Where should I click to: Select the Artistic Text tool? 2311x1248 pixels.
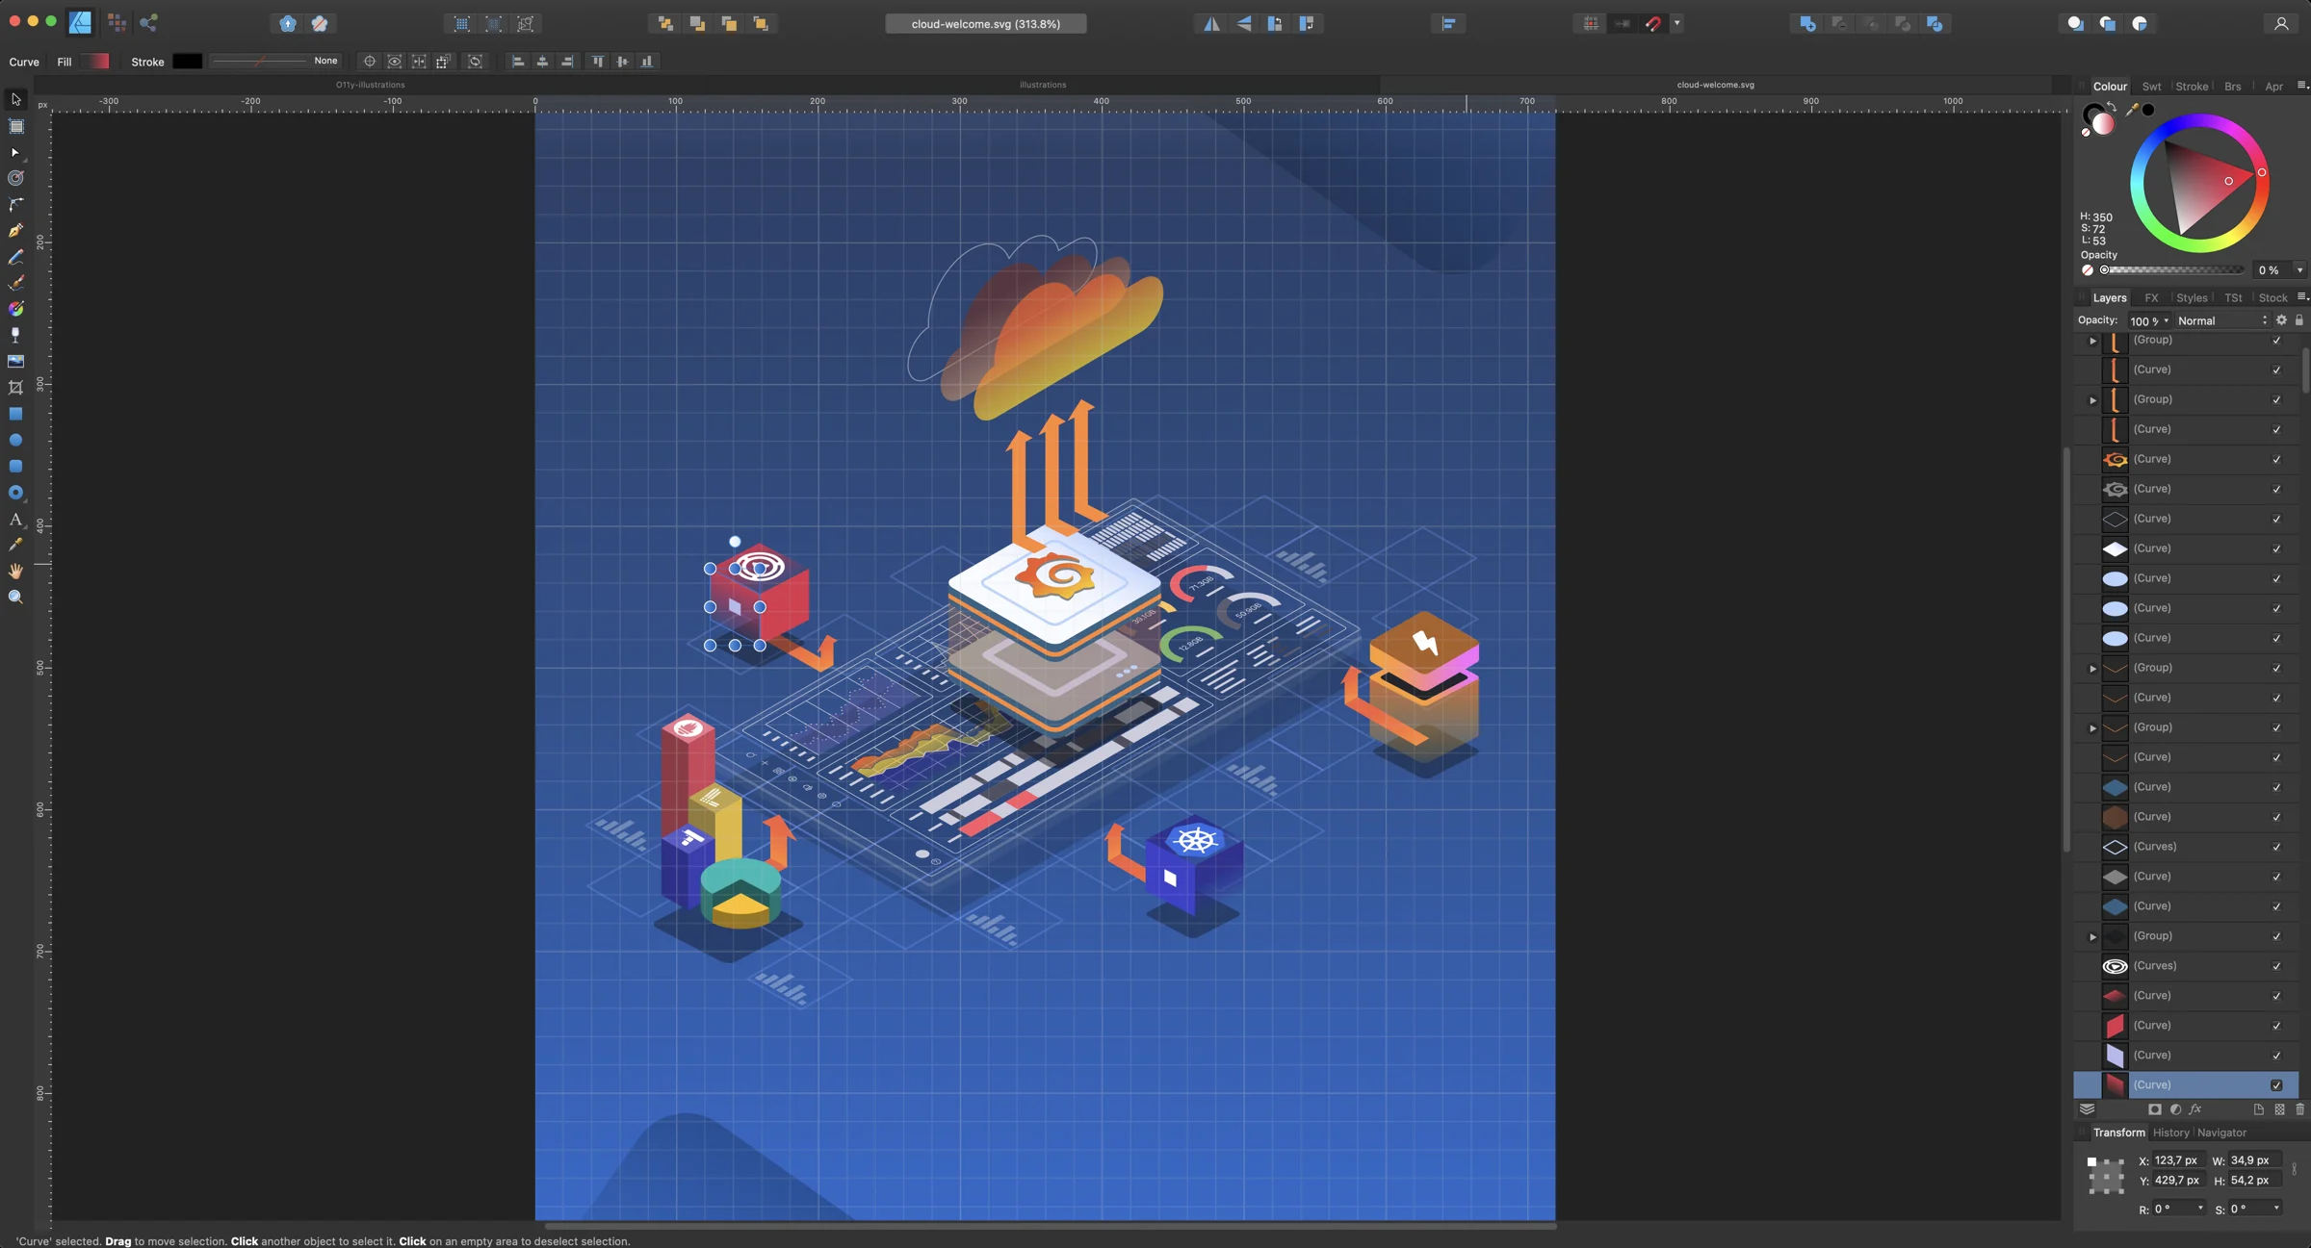[15, 520]
